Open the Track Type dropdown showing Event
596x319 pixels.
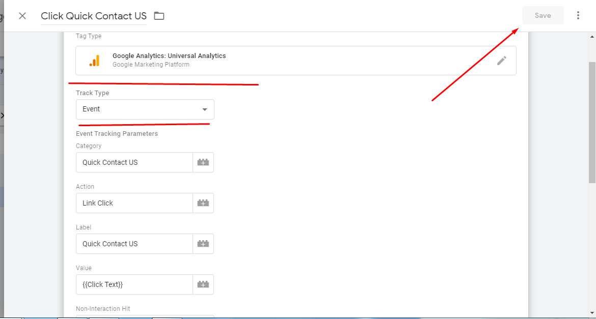[x=145, y=109]
